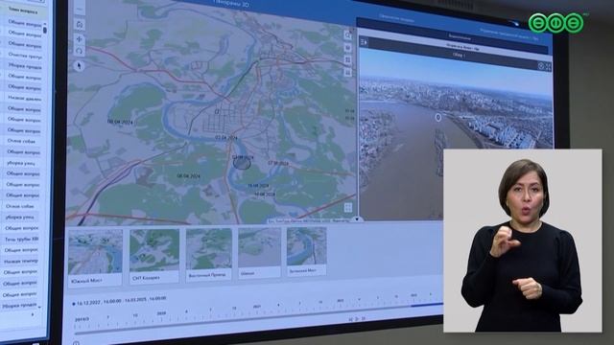The image size is (614, 345).
Task: Open the 'Зеленый Мост' thumbnail
Action: click(x=307, y=252)
